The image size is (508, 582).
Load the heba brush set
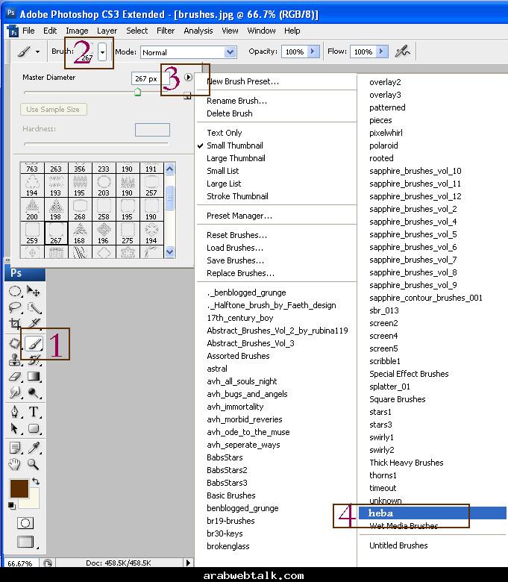[433, 513]
